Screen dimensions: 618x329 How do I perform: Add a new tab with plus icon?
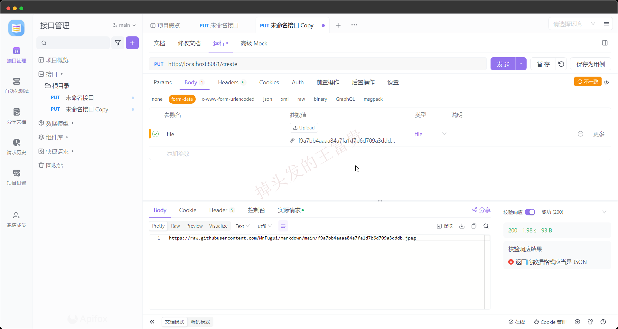coord(338,25)
